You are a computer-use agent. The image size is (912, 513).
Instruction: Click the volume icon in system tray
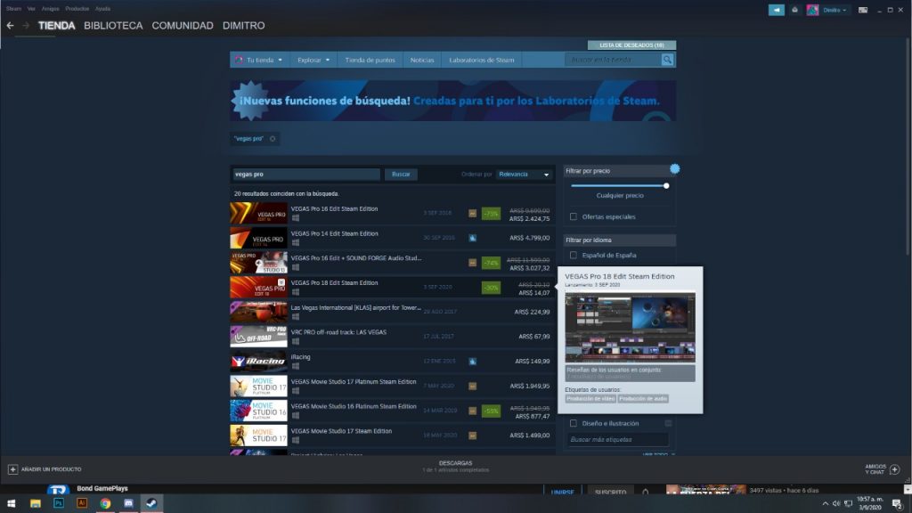836,504
